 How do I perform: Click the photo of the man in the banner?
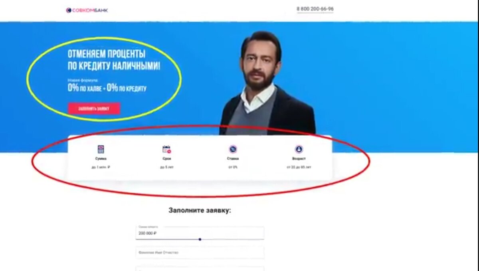pyautogui.click(x=267, y=84)
